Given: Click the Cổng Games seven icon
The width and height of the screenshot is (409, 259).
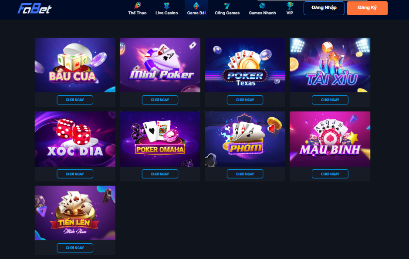Looking at the screenshot, I should [227, 6].
